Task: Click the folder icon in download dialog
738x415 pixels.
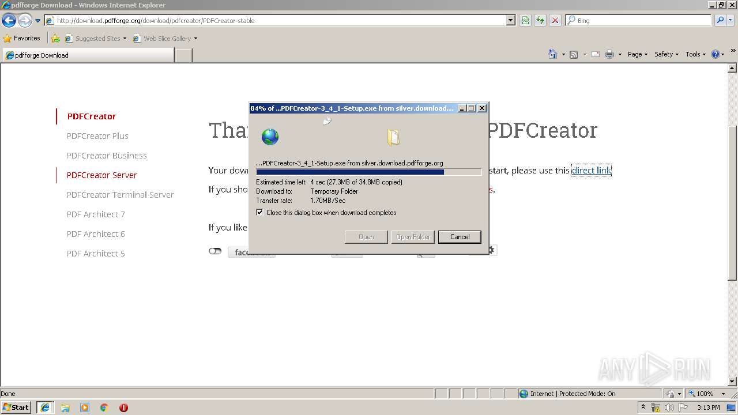Action: (x=393, y=137)
